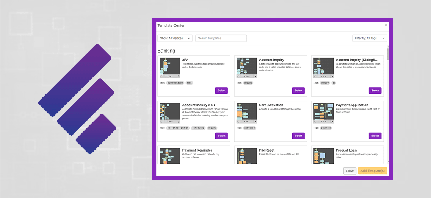Click the payment tag
This screenshot has height=198, width=431.
[326, 128]
